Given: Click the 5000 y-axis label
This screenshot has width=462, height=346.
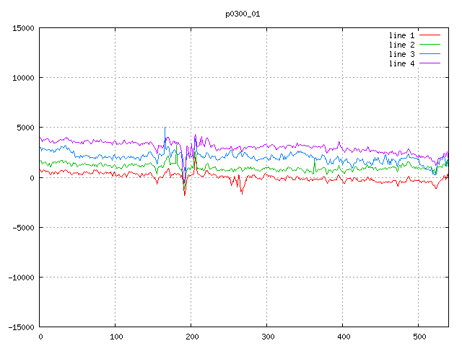Looking at the screenshot, I should 26,128.
